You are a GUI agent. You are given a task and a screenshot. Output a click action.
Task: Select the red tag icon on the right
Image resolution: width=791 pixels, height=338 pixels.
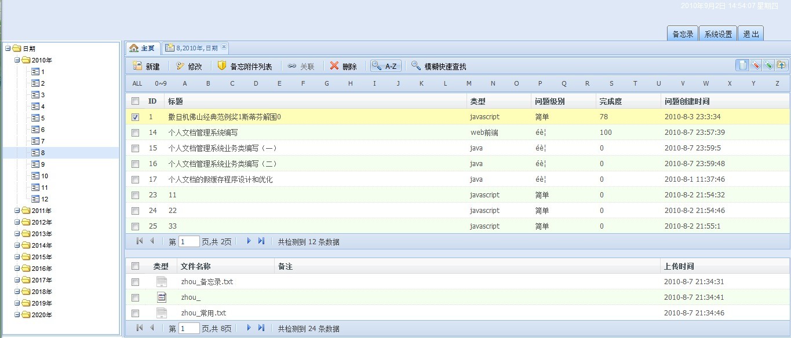coord(755,65)
